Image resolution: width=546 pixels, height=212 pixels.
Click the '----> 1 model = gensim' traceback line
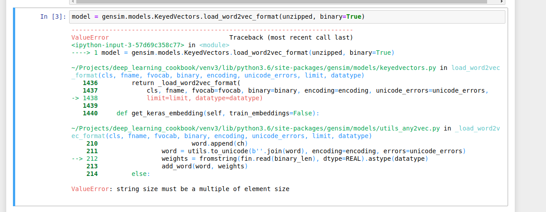point(233,53)
